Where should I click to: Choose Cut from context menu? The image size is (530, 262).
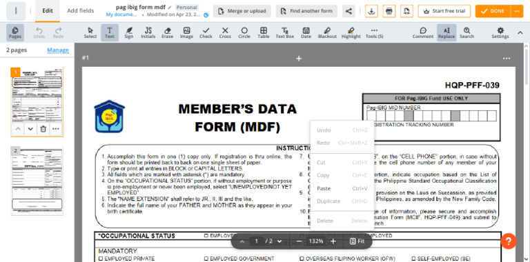pos(342,163)
